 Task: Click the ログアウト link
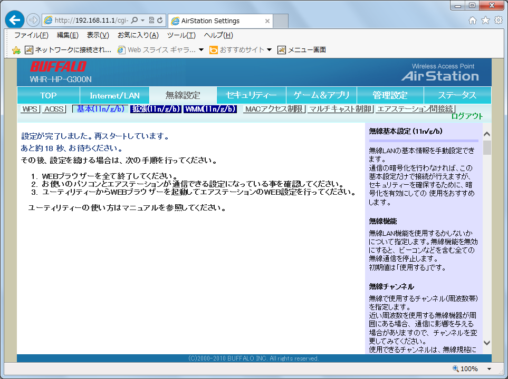pos(467,116)
